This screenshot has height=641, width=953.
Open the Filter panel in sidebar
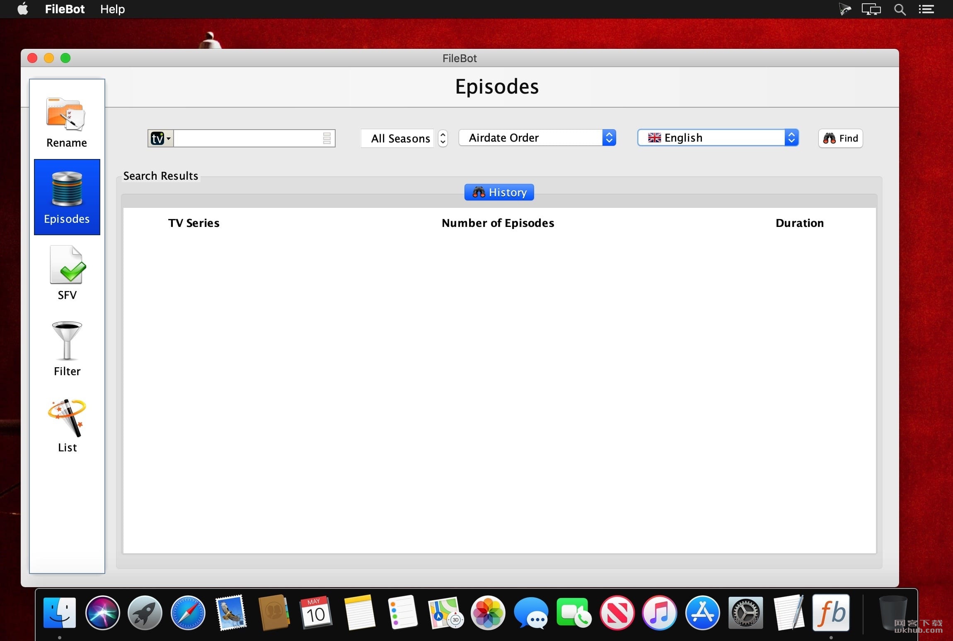(67, 349)
